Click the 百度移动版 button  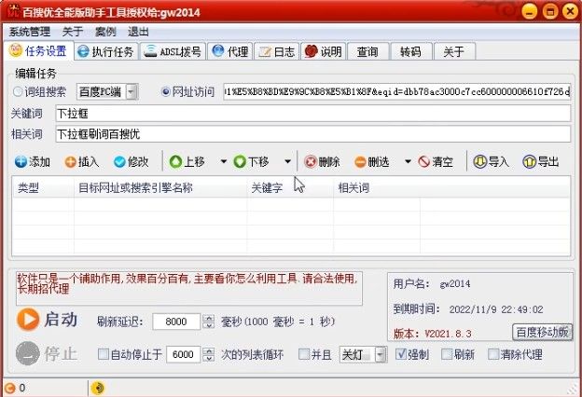click(542, 332)
